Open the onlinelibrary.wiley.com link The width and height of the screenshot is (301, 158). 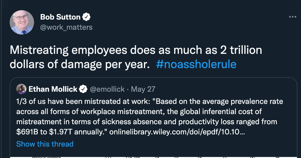[177, 132]
